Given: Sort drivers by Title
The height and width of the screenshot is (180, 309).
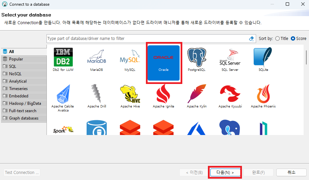Looking at the screenshot, I should [x=282, y=39].
